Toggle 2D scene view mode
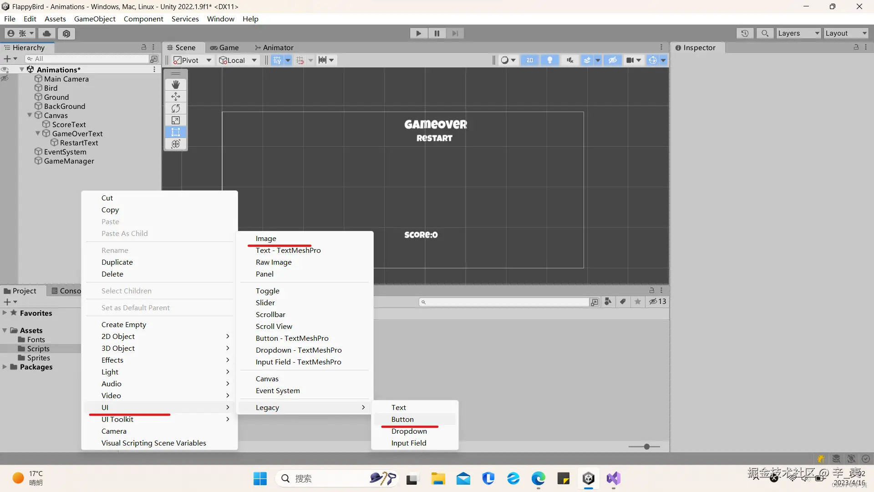The image size is (874, 492). tap(530, 60)
